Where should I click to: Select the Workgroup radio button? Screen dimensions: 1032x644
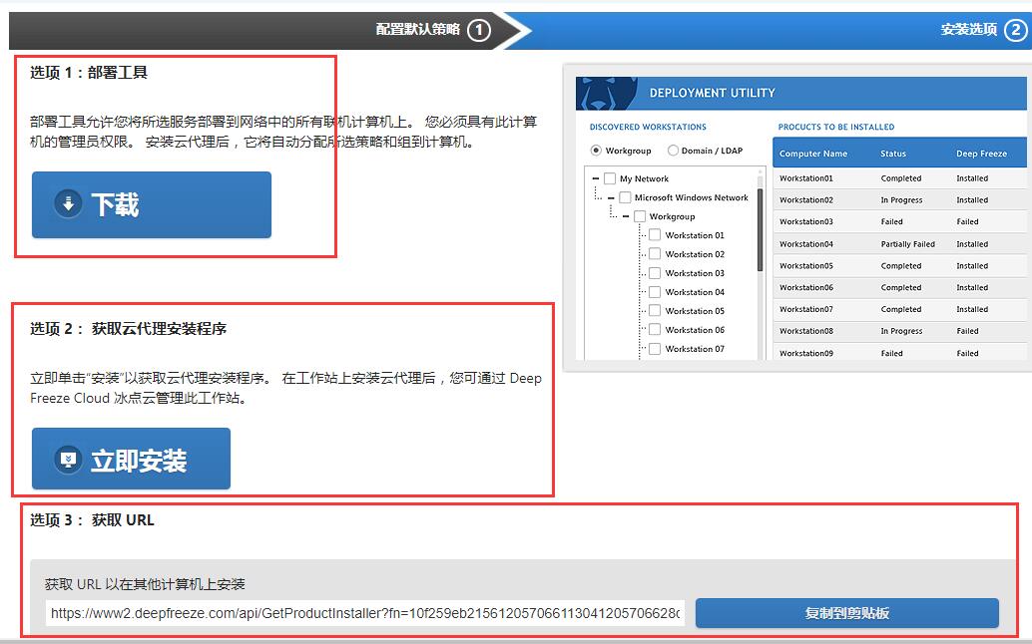tap(596, 151)
